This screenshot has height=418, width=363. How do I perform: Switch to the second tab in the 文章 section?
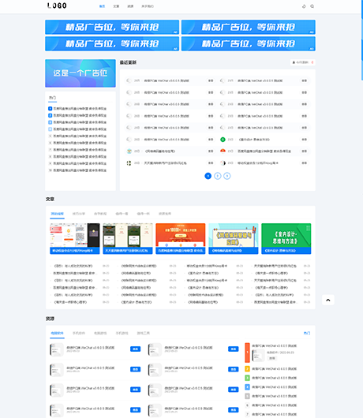click(x=79, y=214)
